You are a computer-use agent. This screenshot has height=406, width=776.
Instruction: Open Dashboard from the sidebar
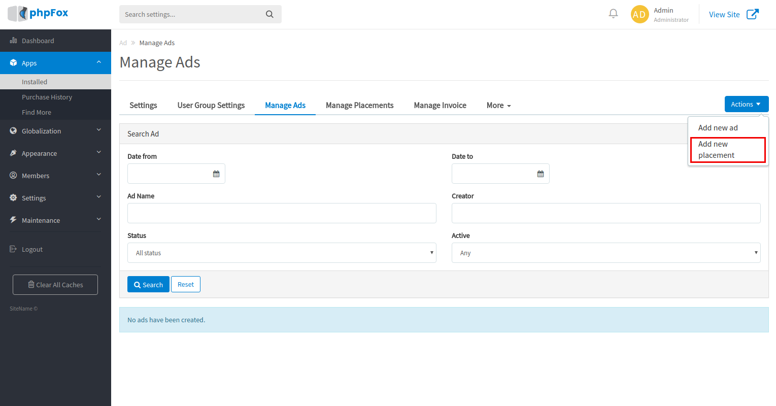pyautogui.click(x=38, y=41)
